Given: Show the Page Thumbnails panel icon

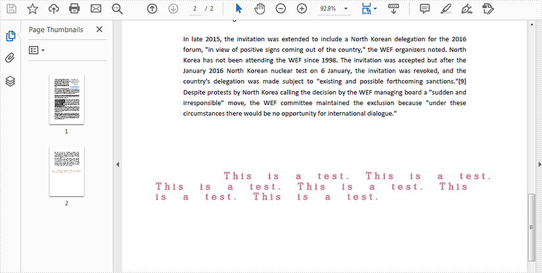Looking at the screenshot, I should tap(11, 36).
